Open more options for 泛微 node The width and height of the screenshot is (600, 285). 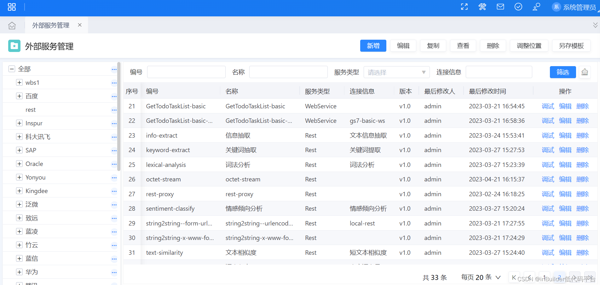pyautogui.click(x=114, y=205)
